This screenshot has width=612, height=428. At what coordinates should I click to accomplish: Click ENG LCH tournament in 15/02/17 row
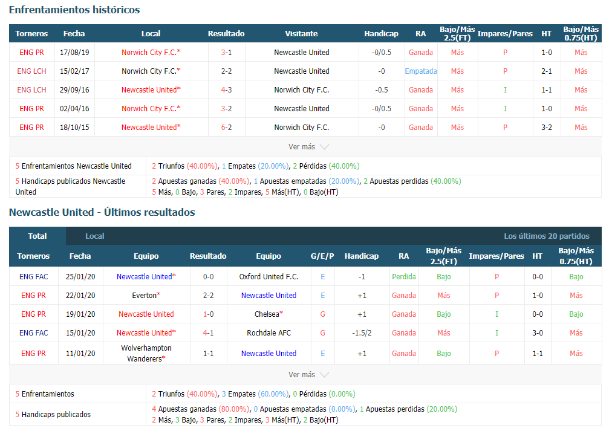click(x=31, y=71)
